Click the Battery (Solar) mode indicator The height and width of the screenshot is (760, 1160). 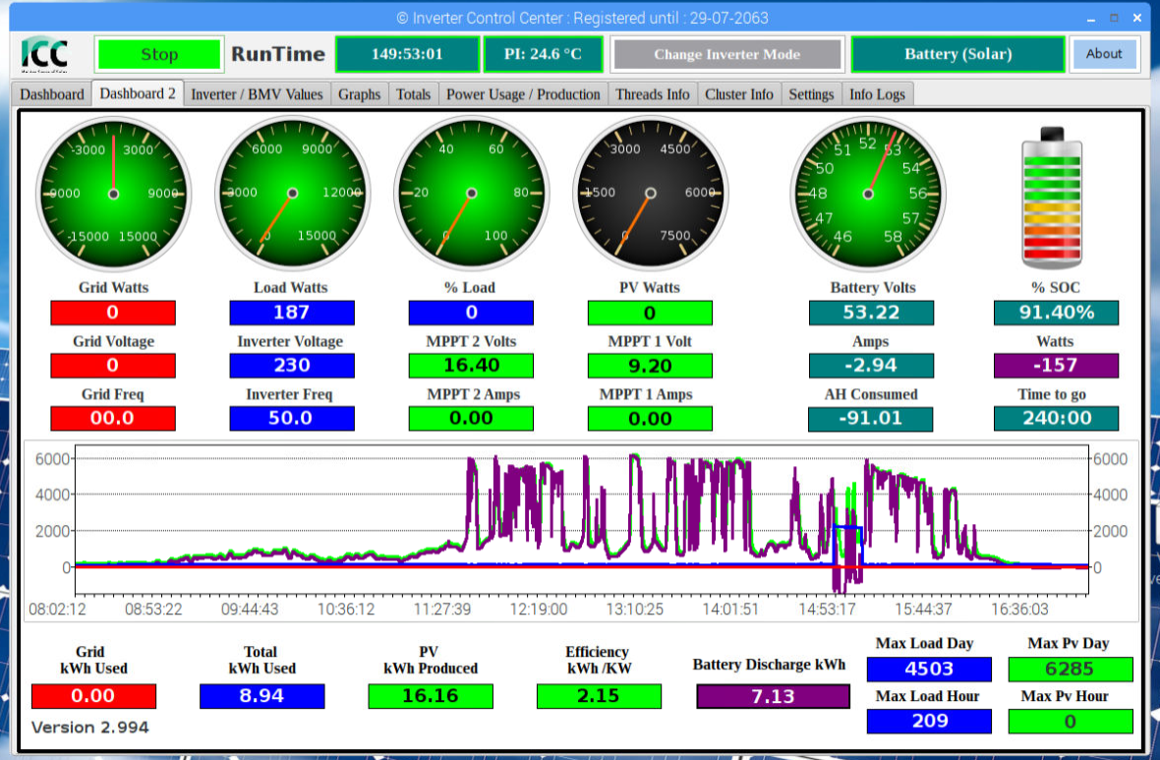[x=957, y=54]
